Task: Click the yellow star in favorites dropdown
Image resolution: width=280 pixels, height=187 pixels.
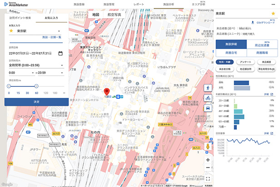Action: coord(11,31)
